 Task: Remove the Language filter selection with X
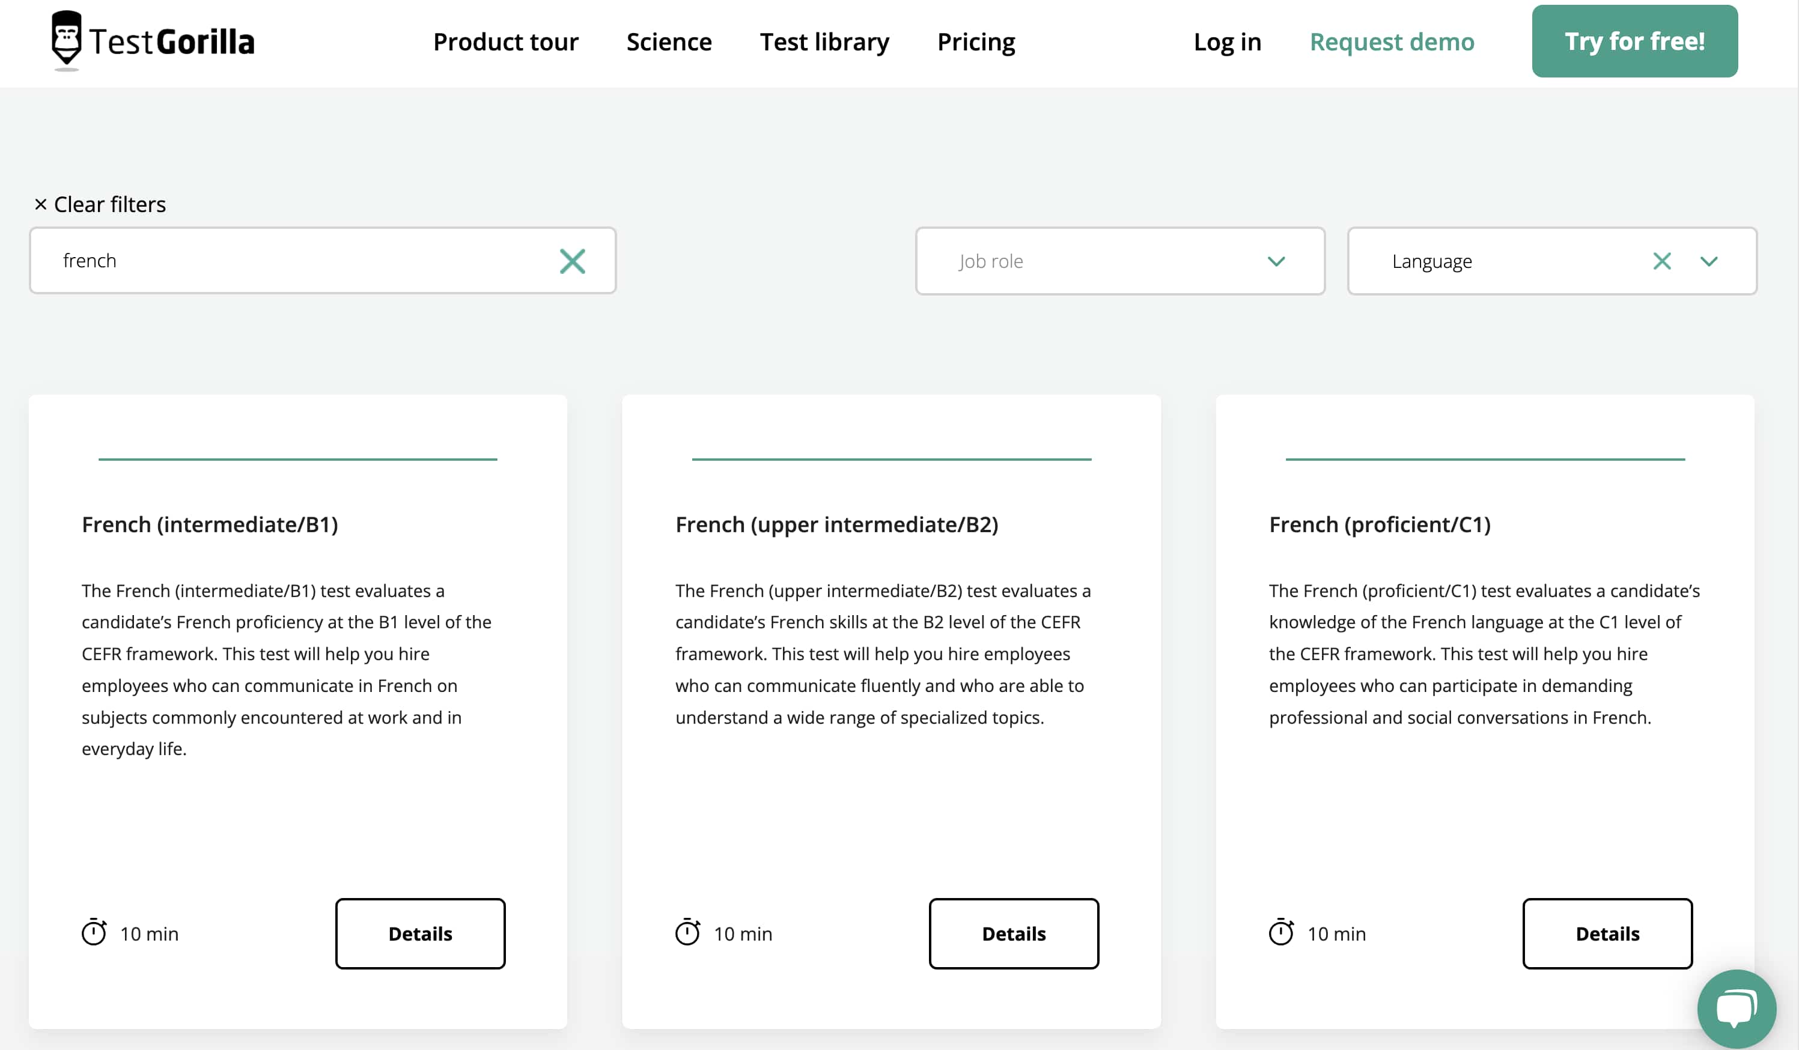tap(1661, 261)
